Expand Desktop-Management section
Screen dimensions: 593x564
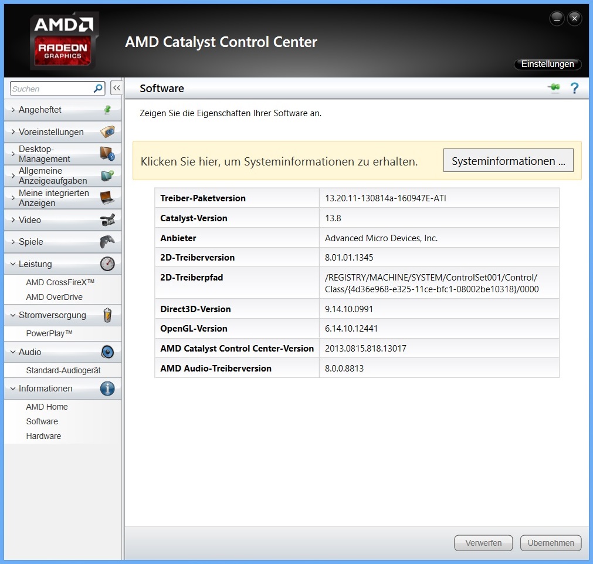(13, 154)
